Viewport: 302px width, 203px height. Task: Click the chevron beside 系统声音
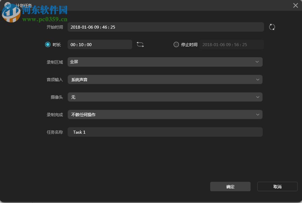(x=258, y=79)
